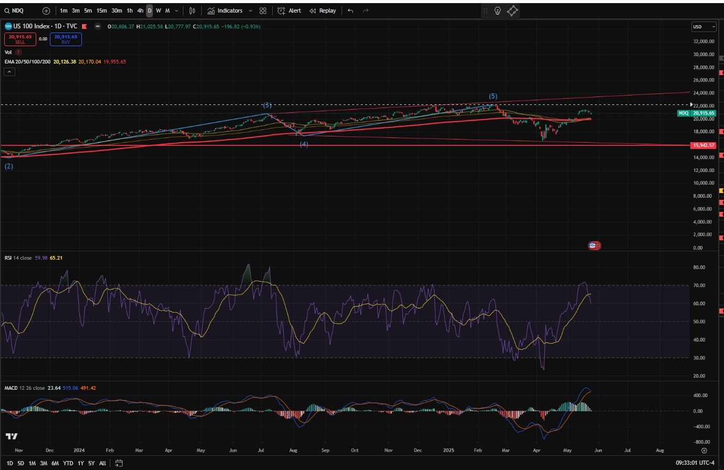Viewport: 724px width, 470px height.
Task: Click the NDQ 20,915.65 price label
Action: 696,113
